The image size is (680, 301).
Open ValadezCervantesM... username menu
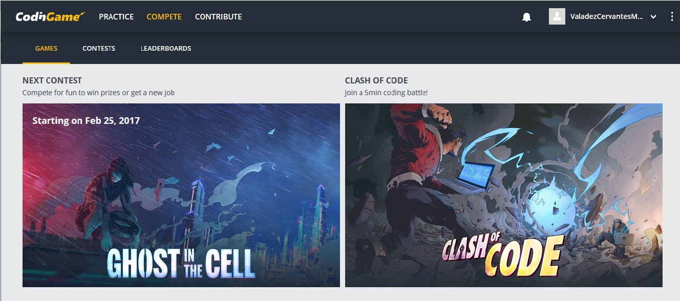pos(607,16)
